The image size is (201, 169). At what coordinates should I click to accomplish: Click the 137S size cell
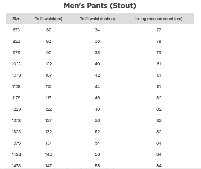click(16, 143)
